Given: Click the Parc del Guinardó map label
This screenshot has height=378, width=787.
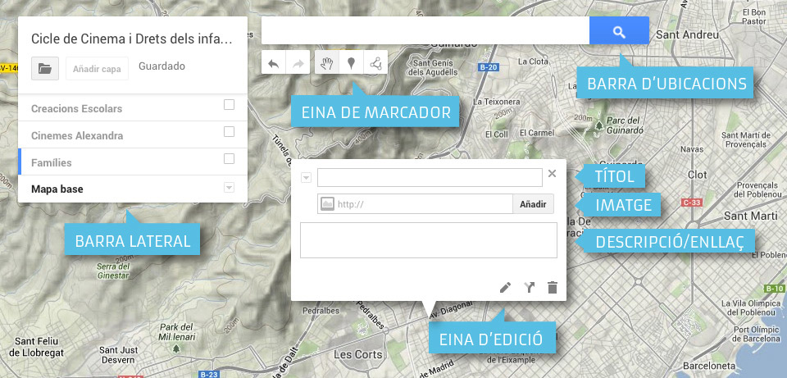Looking at the screenshot, I should click(625, 125).
